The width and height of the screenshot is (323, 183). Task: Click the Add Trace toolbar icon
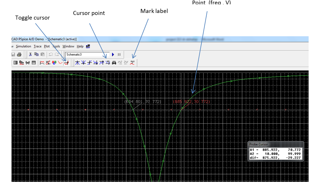[42, 62]
